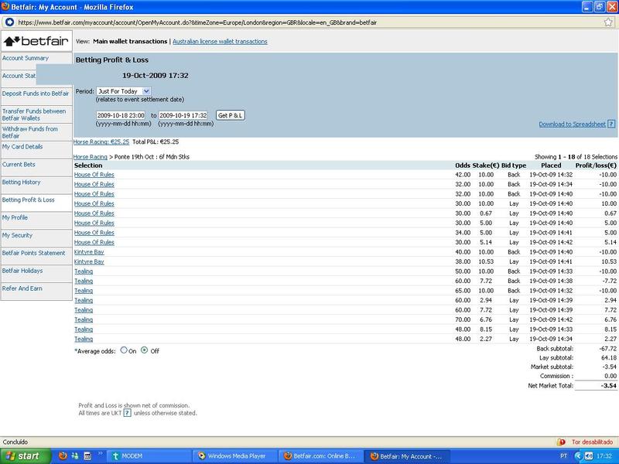This screenshot has height=464, width=619.
Task: Click the Profit/loss(€) column header
Action: coord(596,165)
